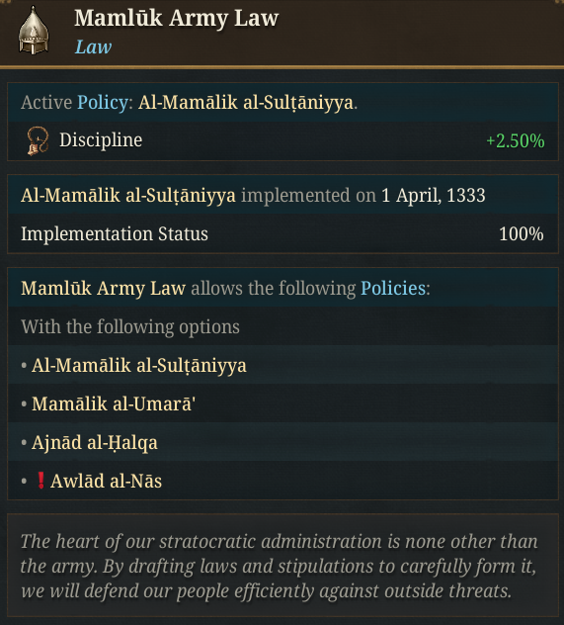Click the +2.50% discipline value

pyautogui.click(x=516, y=140)
